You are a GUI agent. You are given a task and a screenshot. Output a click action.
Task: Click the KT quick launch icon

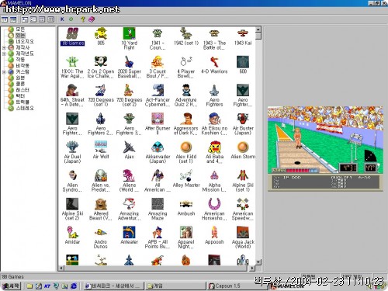pyautogui.click(x=47, y=286)
